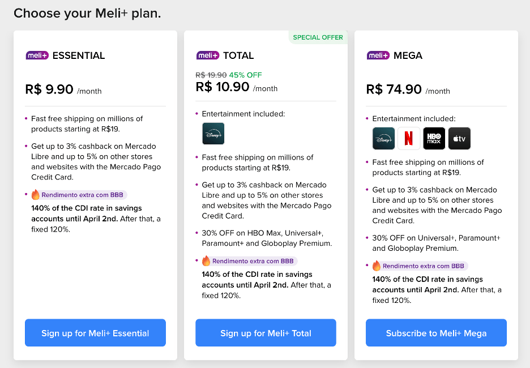Click the meli+ logo next to Mega
Screen dimensions: 530x368
pyautogui.click(x=378, y=55)
